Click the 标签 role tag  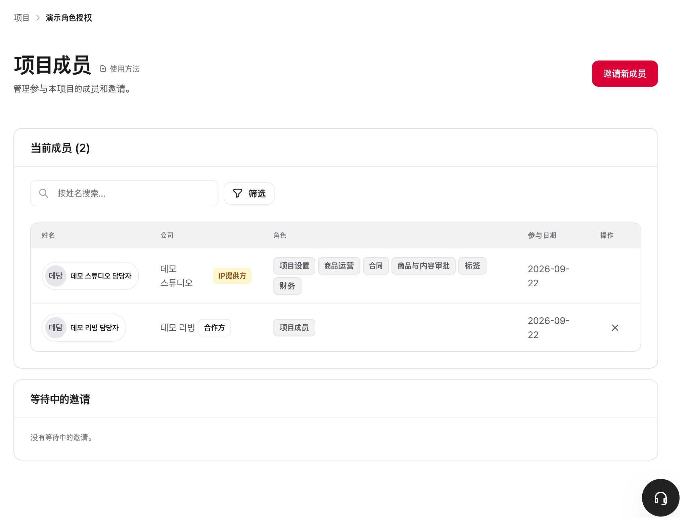472,266
